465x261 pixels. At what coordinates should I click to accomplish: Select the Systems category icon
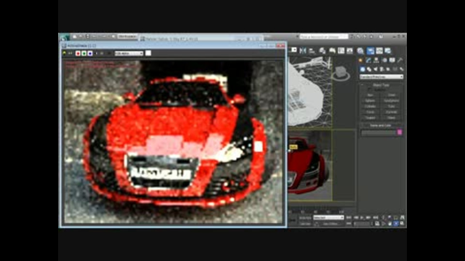click(x=402, y=69)
